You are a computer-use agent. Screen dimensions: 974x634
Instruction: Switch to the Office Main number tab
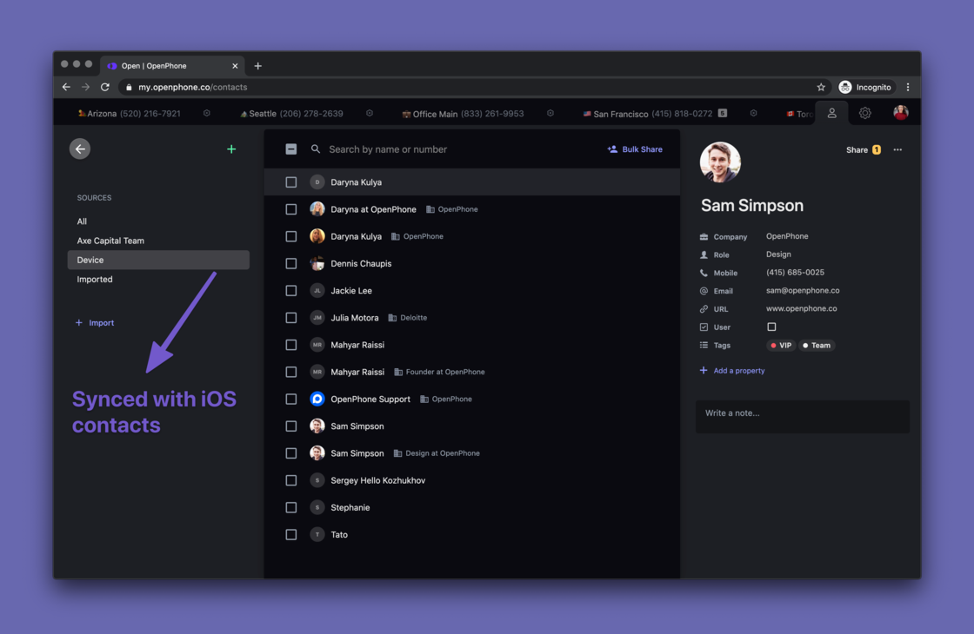tap(463, 114)
